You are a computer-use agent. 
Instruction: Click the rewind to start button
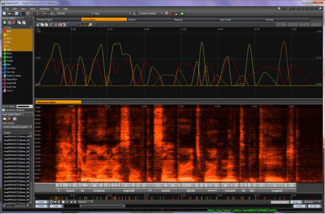[55, 202]
